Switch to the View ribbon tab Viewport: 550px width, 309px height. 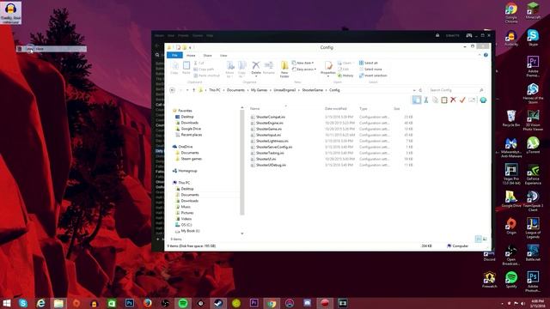223,55
